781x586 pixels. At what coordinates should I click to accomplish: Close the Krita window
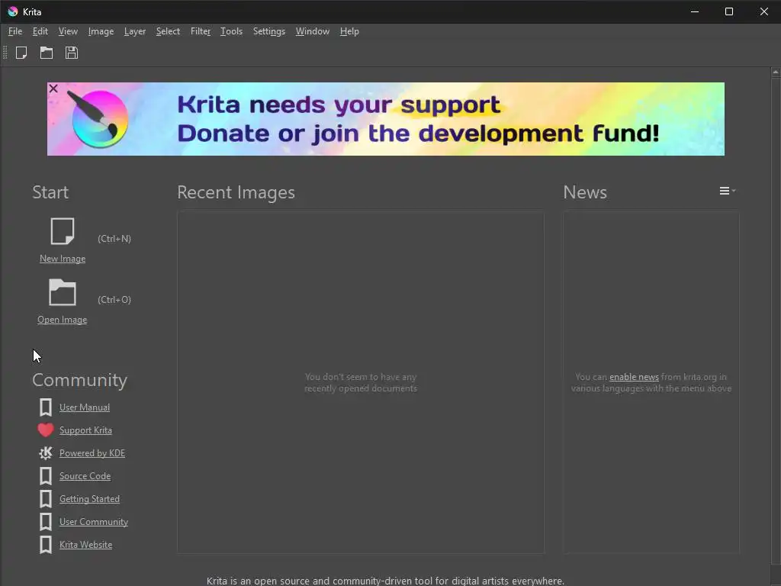763,11
